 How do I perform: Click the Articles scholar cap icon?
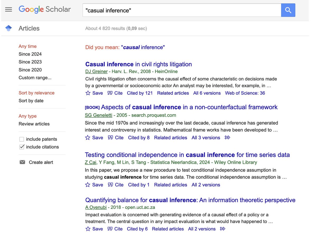pos(9,28)
